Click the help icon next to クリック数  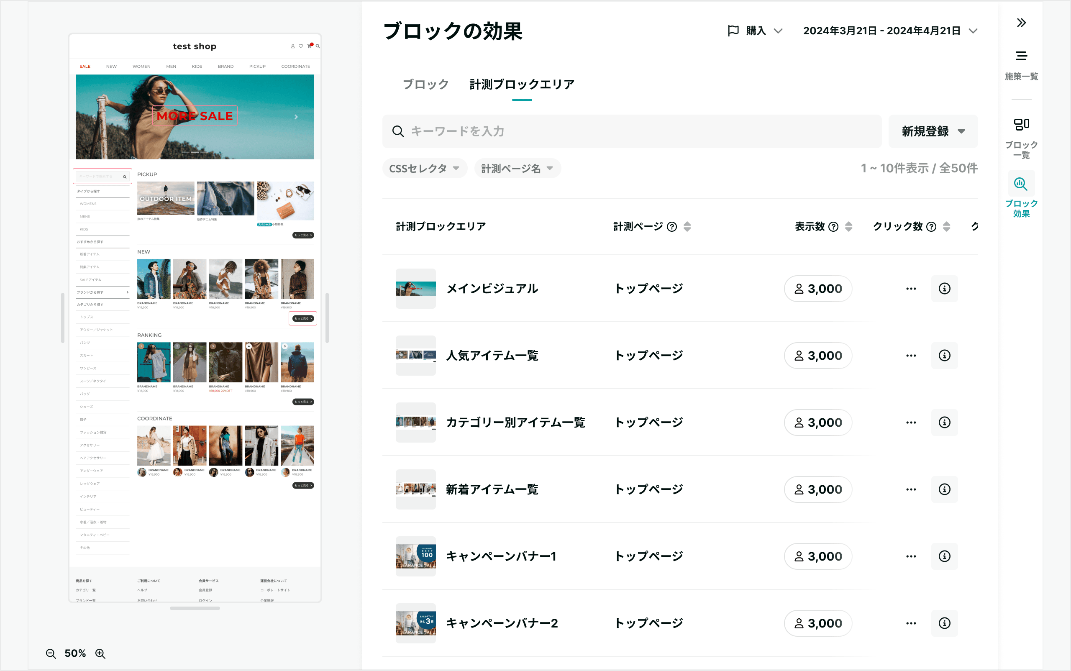click(931, 227)
